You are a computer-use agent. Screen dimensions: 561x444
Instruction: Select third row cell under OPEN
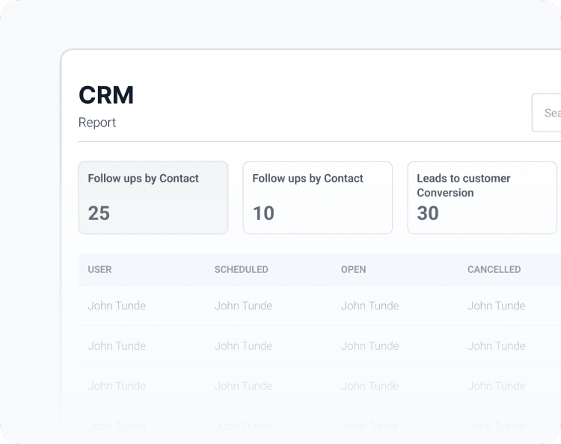click(x=370, y=386)
